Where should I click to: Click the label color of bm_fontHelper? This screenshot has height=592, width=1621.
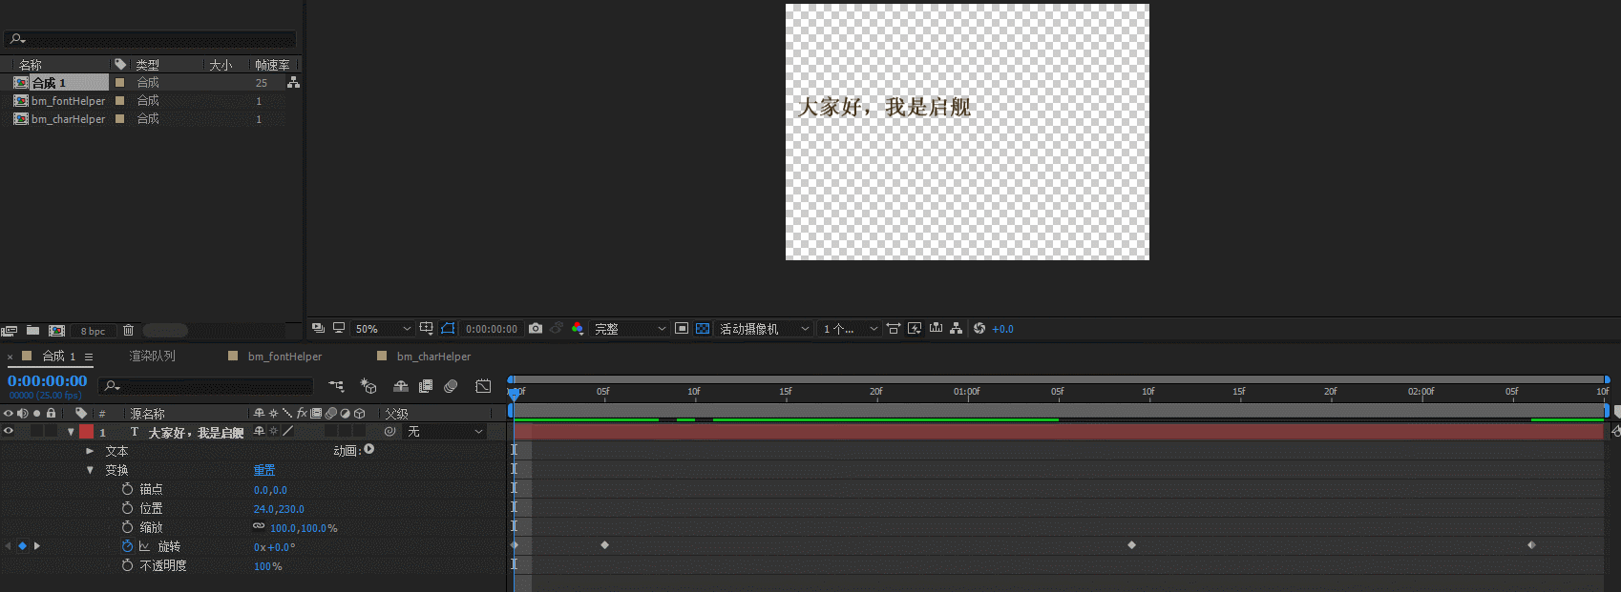pyautogui.click(x=120, y=100)
